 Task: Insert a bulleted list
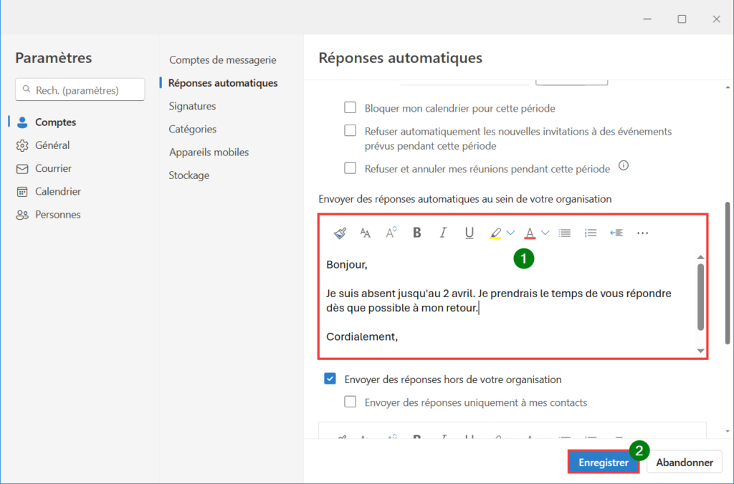point(564,232)
